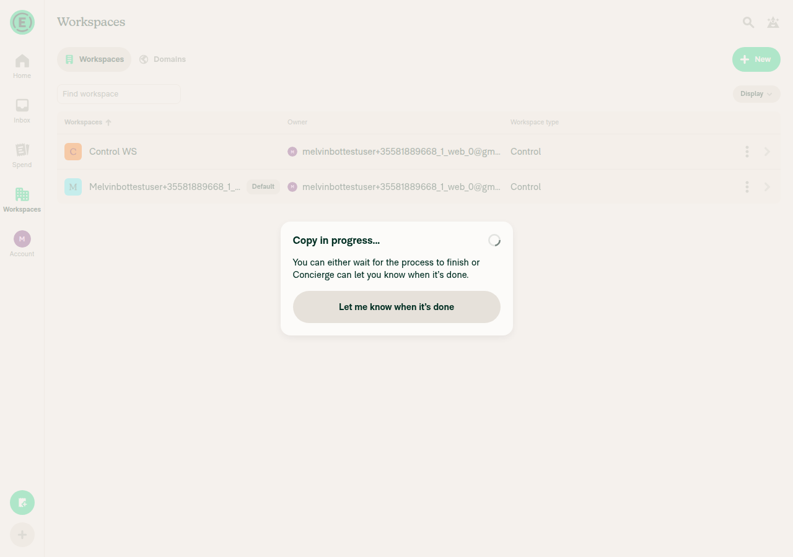Sort by Workspaces column arrow

pos(108,123)
